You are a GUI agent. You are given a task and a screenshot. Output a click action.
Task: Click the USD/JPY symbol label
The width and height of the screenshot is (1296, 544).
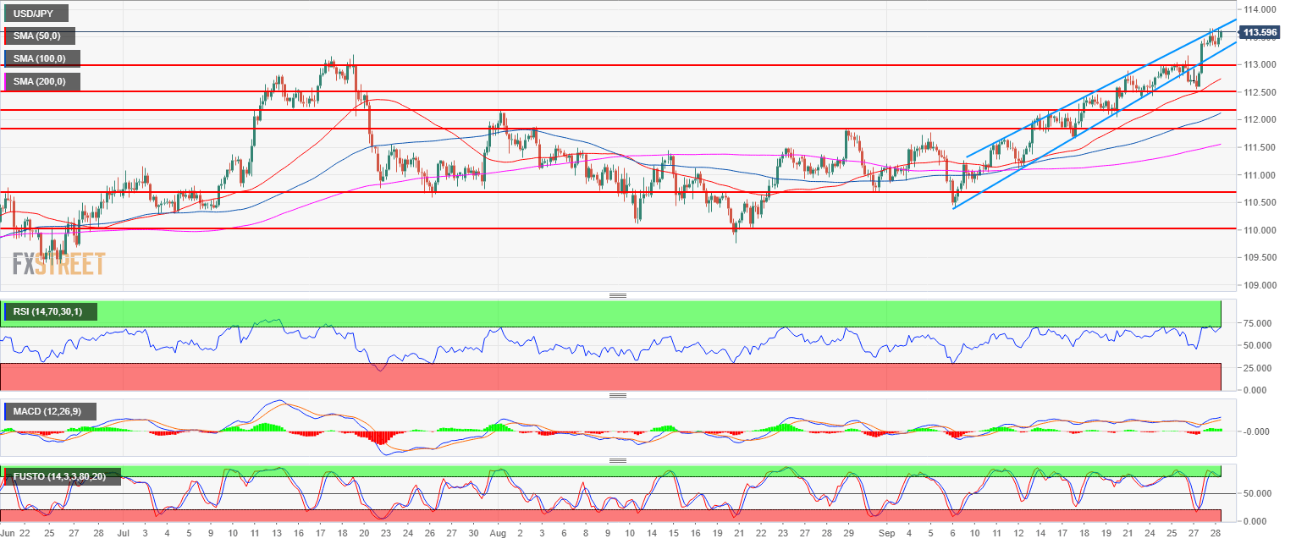(x=36, y=14)
